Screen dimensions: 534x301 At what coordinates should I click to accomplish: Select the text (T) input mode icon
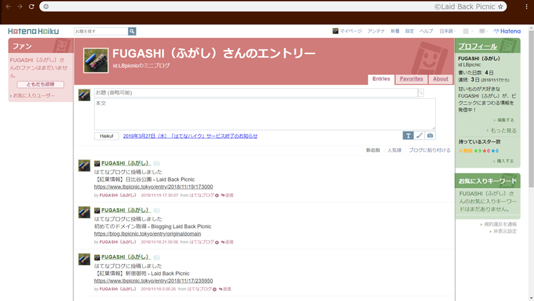[408, 135]
